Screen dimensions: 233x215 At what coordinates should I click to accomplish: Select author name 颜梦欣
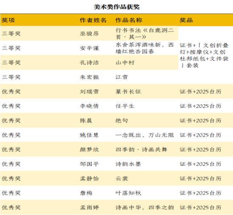[89, 150]
